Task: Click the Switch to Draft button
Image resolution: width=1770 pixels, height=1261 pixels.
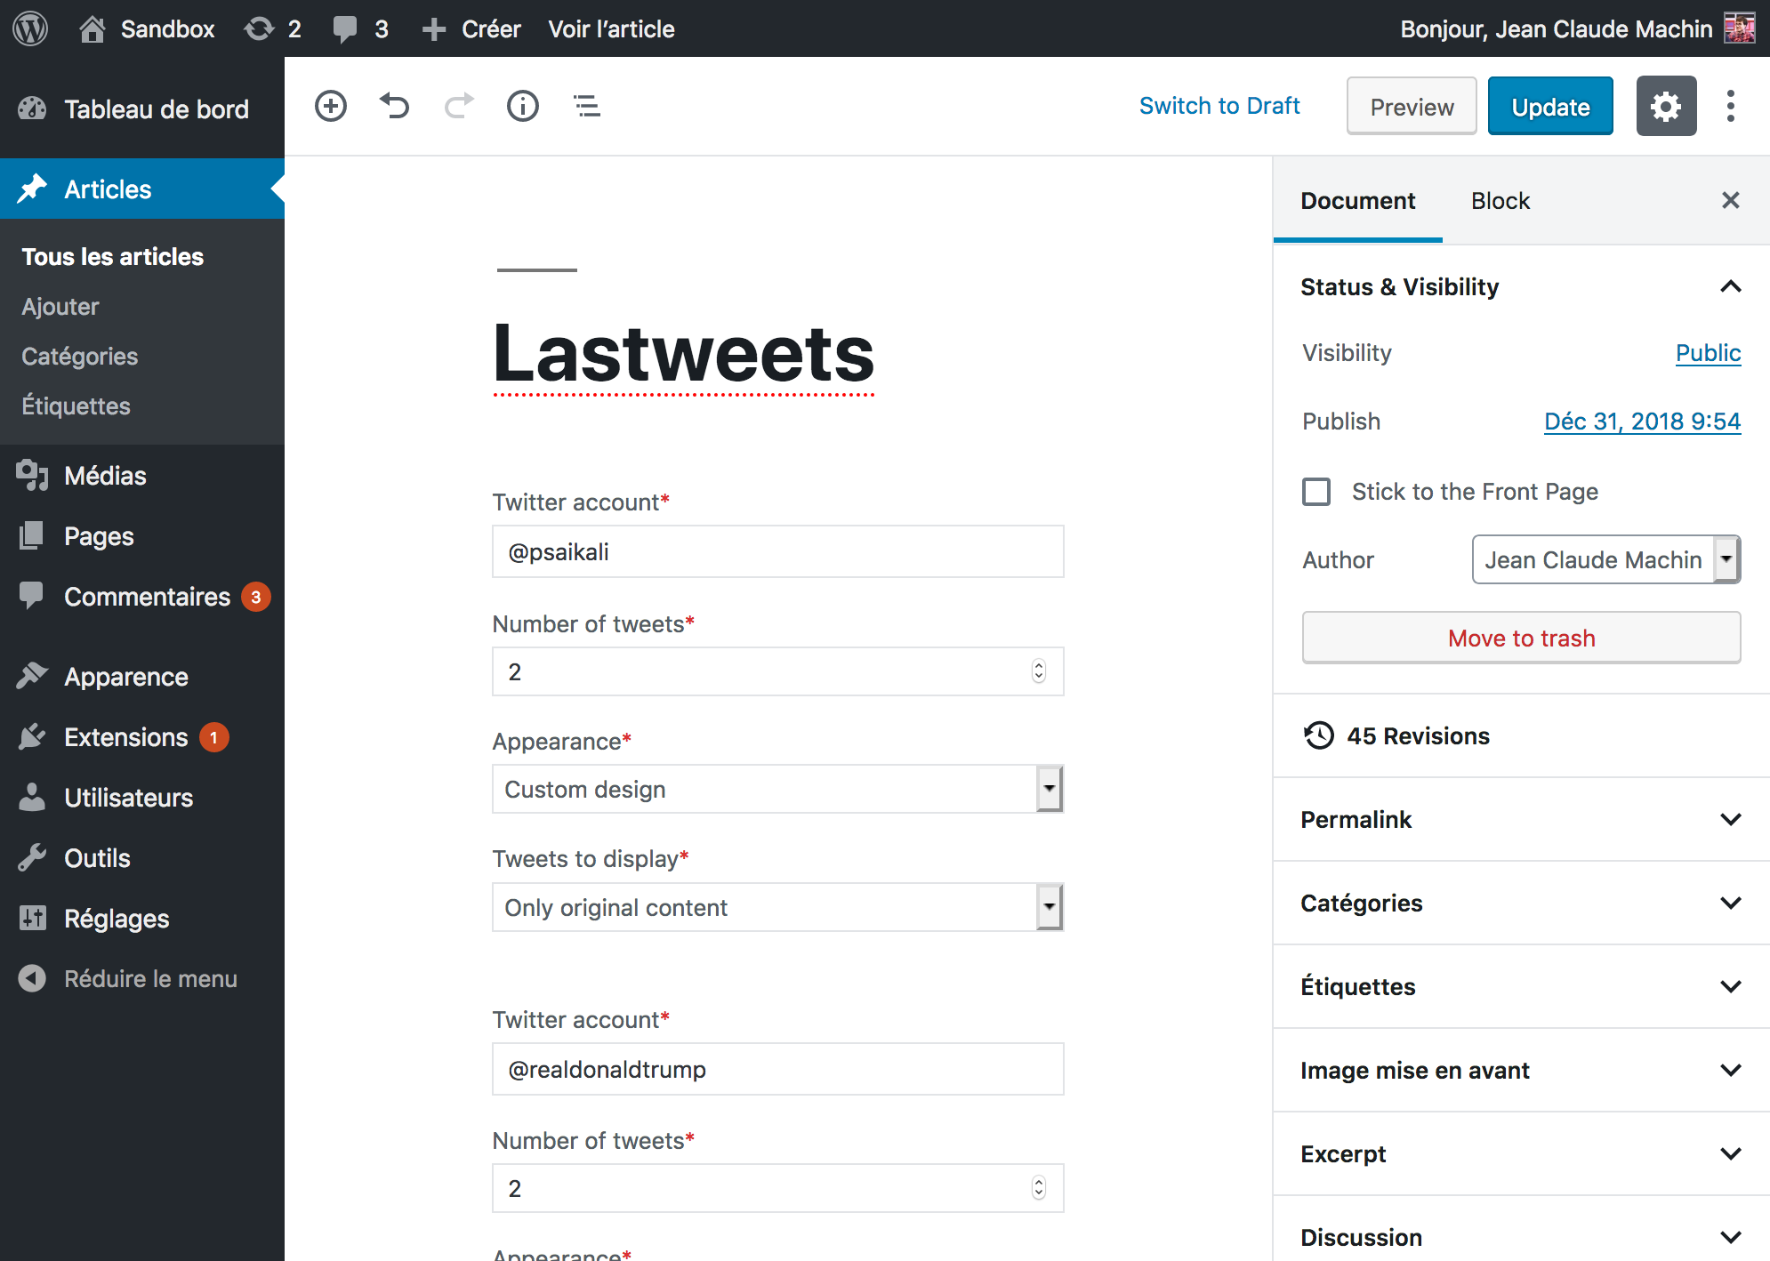Action: click(x=1218, y=105)
